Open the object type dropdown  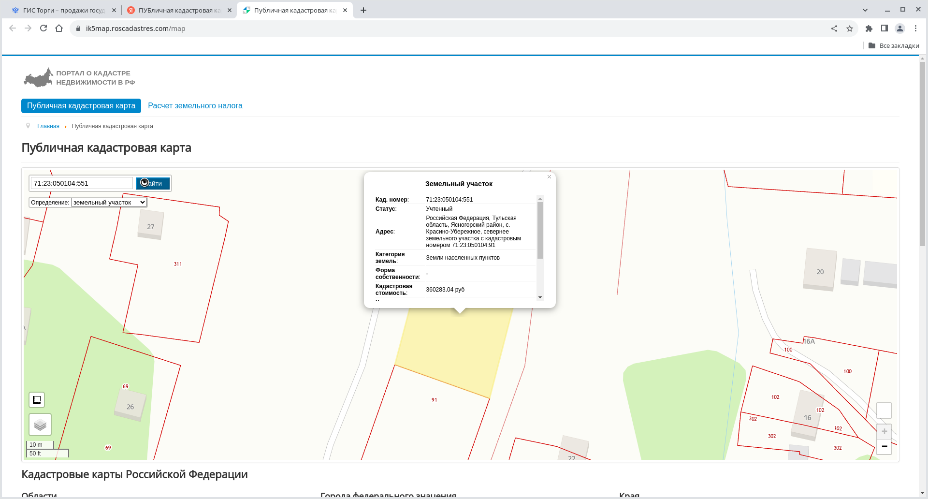tap(109, 203)
